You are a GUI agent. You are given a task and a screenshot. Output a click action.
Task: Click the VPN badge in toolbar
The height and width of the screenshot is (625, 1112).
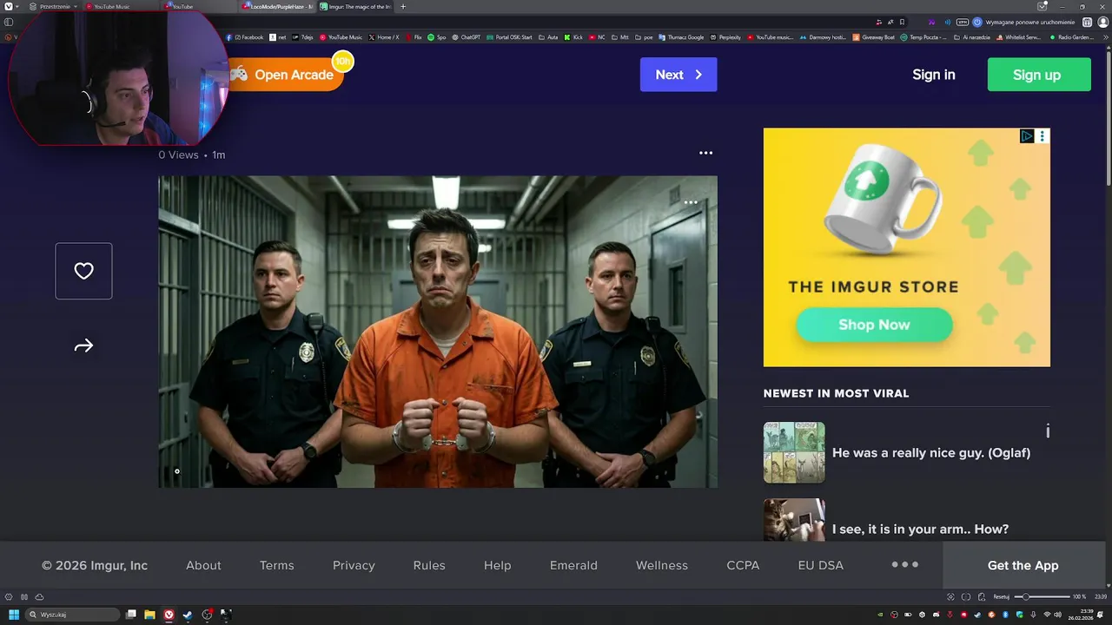pos(963,22)
